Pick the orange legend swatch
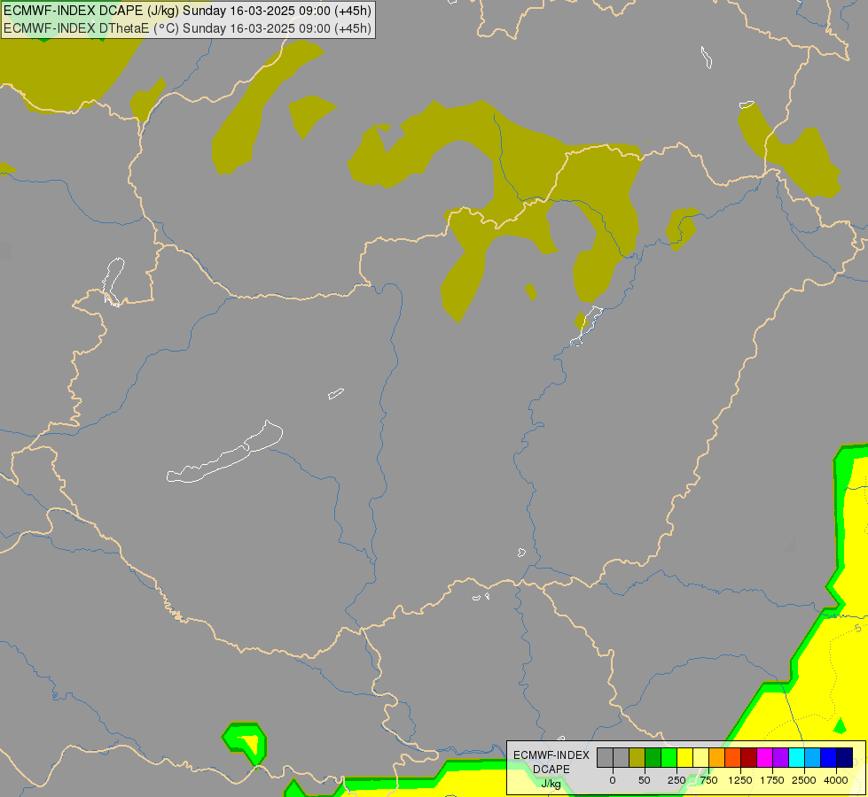Viewport: 868px width, 797px height. [717, 757]
